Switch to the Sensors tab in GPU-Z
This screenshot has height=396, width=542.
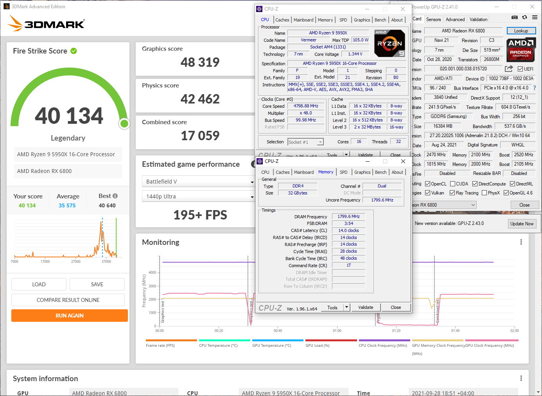[433, 20]
